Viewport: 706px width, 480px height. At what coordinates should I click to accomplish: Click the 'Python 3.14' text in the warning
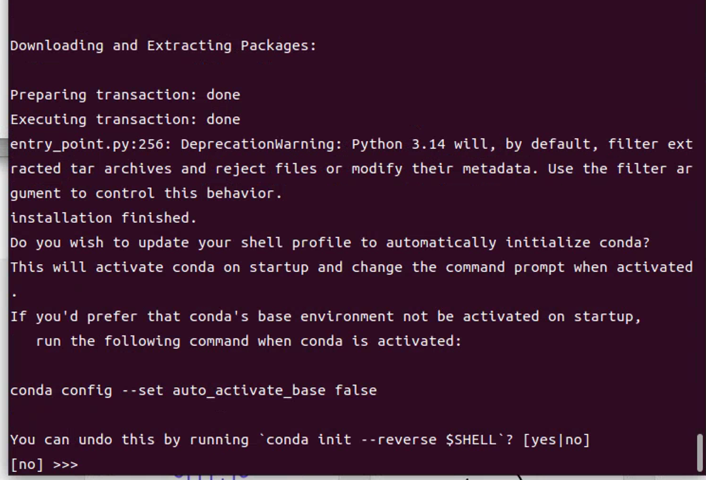point(399,144)
